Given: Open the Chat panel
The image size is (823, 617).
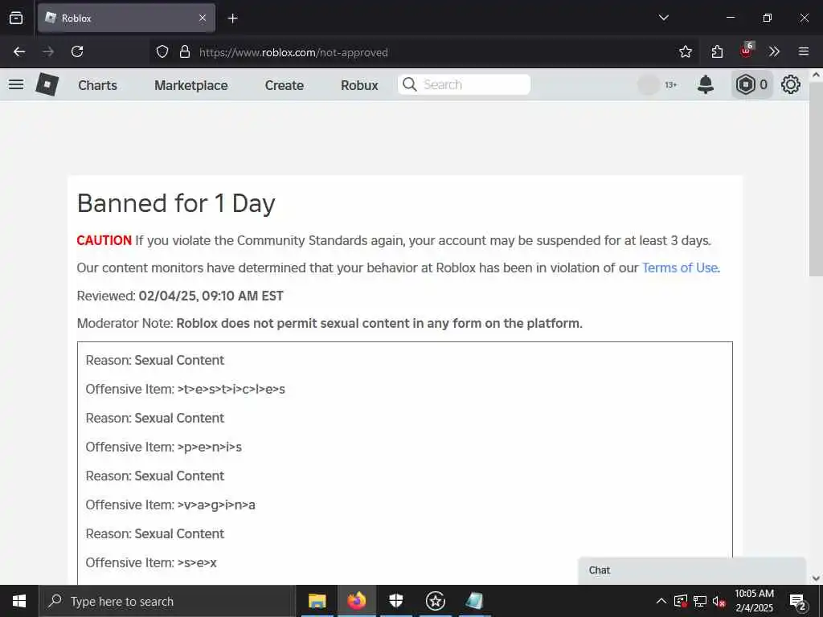Looking at the screenshot, I should pyautogui.click(x=692, y=570).
